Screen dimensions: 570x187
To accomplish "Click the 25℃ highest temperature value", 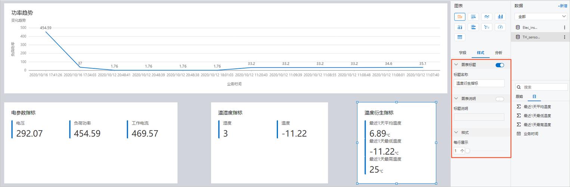I will tap(376, 169).
